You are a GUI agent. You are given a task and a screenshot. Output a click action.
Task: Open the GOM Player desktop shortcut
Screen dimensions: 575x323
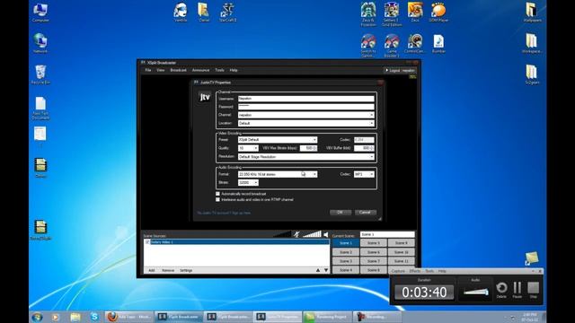(438, 12)
